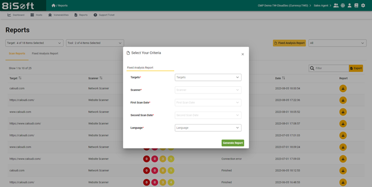This screenshot has width=372, height=187.
Task: Click Show 1 to 10 of 25 text
Action: 20,68
